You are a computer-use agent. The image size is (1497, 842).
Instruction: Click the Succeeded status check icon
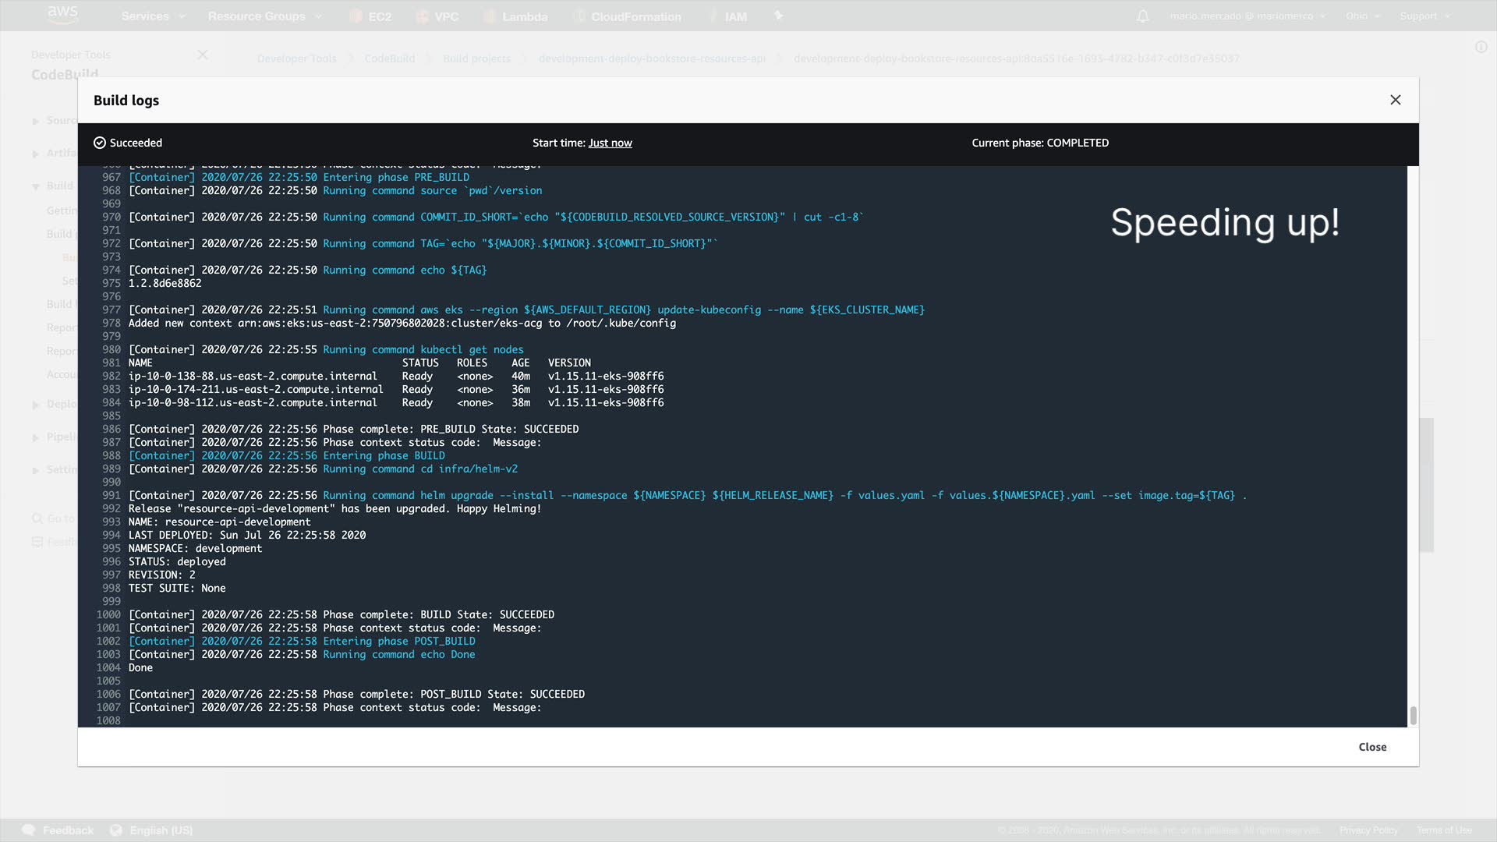pyautogui.click(x=100, y=143)
